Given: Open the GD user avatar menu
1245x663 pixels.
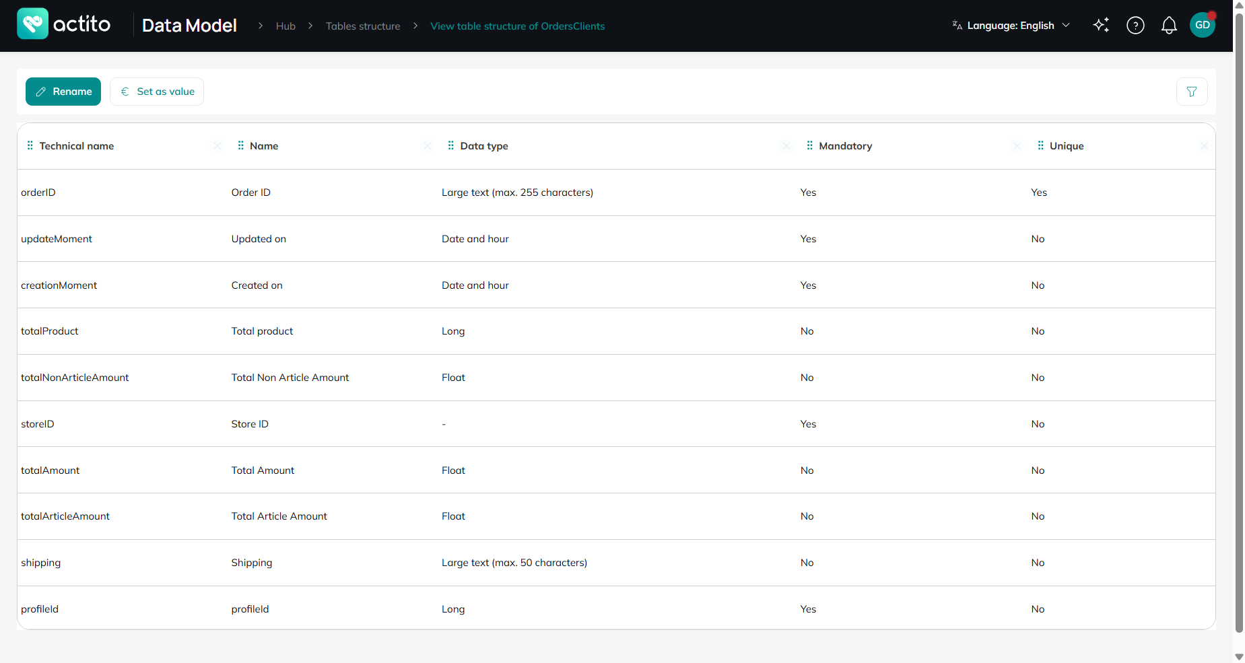Looking at the screenshot, I should 1203,25.
